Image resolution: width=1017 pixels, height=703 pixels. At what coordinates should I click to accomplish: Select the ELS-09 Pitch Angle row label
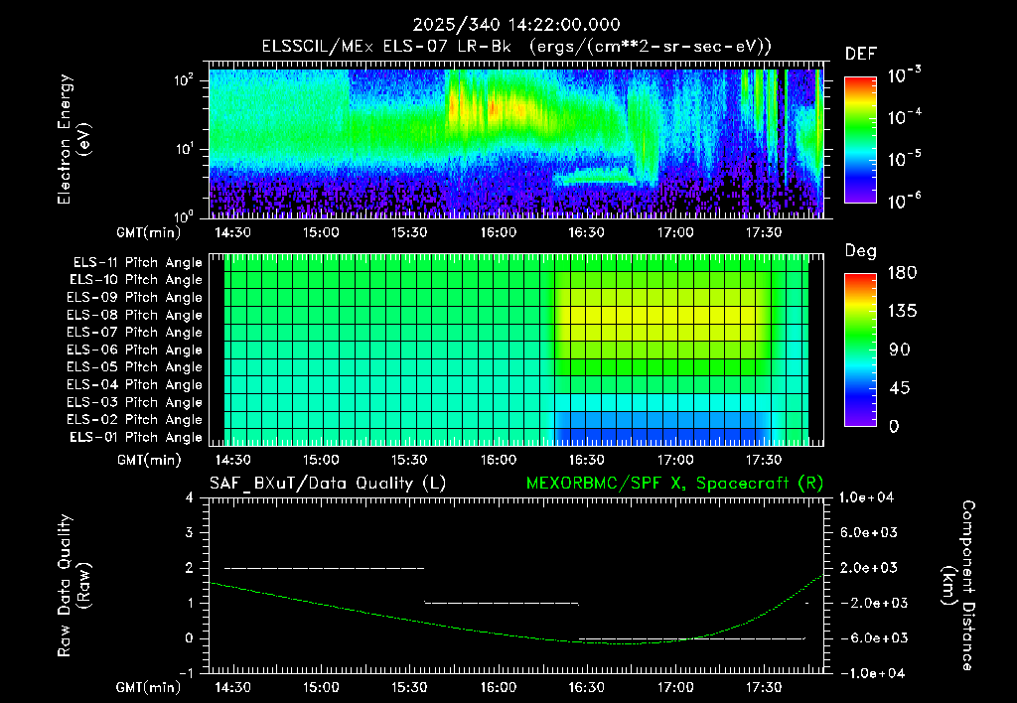point(135,298)
